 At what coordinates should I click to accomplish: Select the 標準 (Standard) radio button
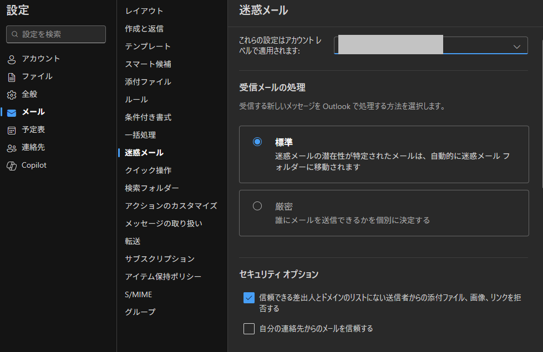click(257, 142)
